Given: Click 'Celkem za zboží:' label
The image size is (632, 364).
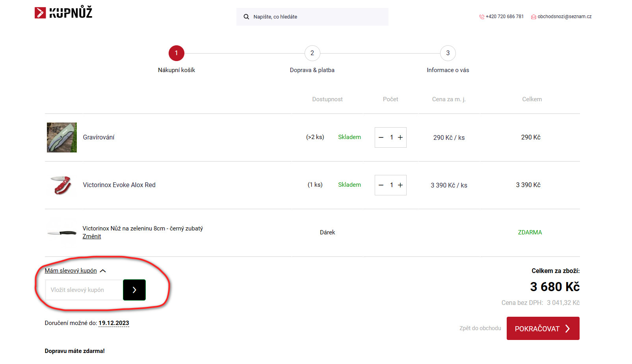Looking at the screenshot, I should [556, 271].
